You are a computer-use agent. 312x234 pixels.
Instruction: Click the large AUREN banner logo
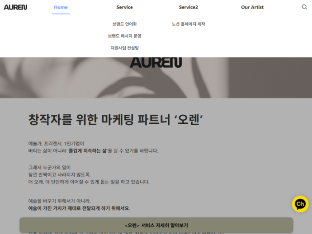[x=156, y=62]
